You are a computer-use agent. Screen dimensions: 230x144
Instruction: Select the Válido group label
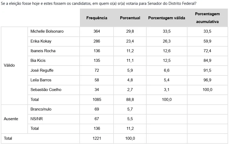[9, 65]
